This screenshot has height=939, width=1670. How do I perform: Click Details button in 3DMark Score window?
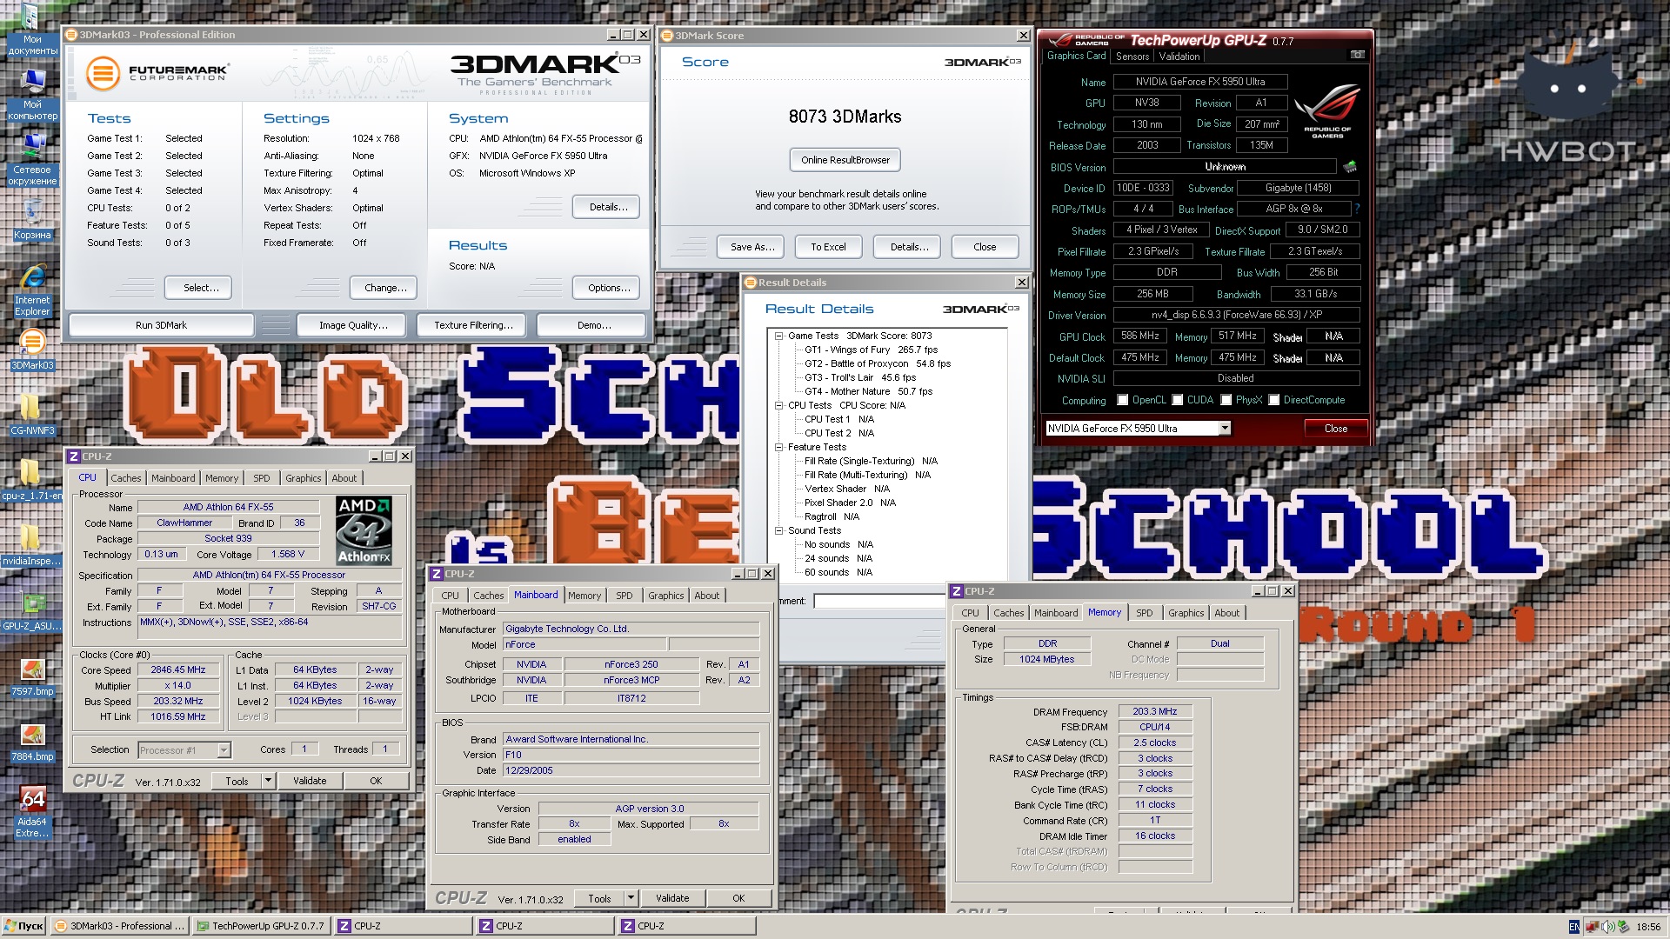(909, 247)
